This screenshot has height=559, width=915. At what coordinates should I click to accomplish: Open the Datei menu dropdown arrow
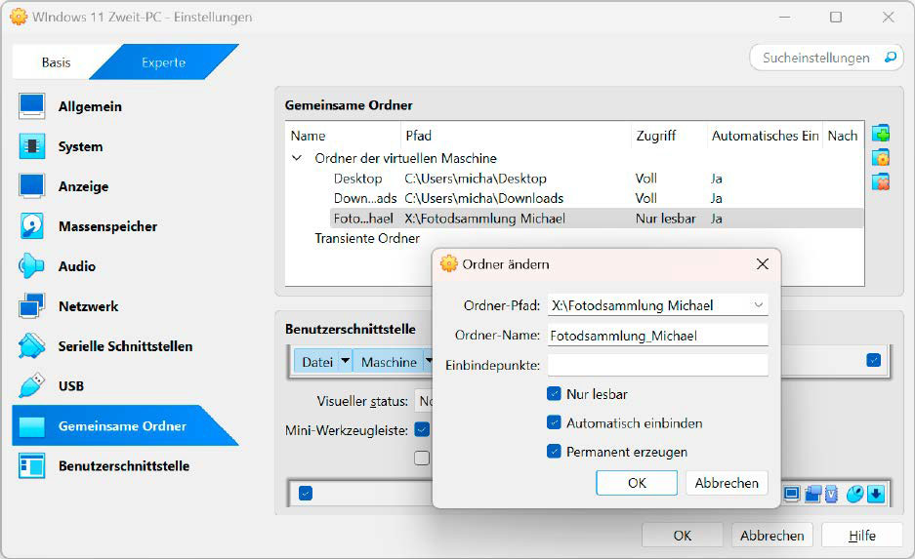point(345,361)
